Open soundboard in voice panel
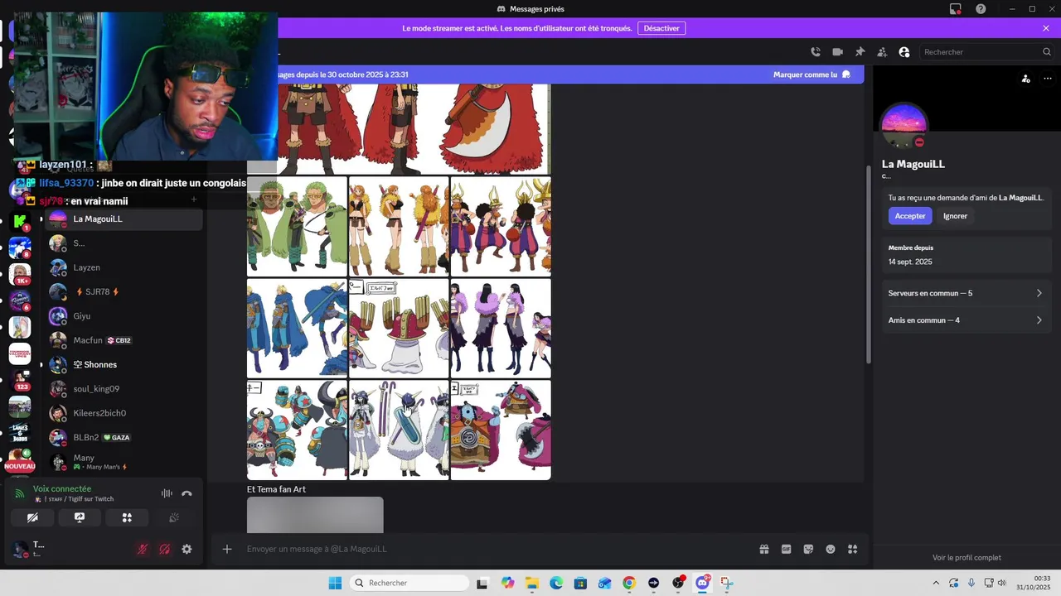The width and height of the screenshot is (1061, 596). 174,517
